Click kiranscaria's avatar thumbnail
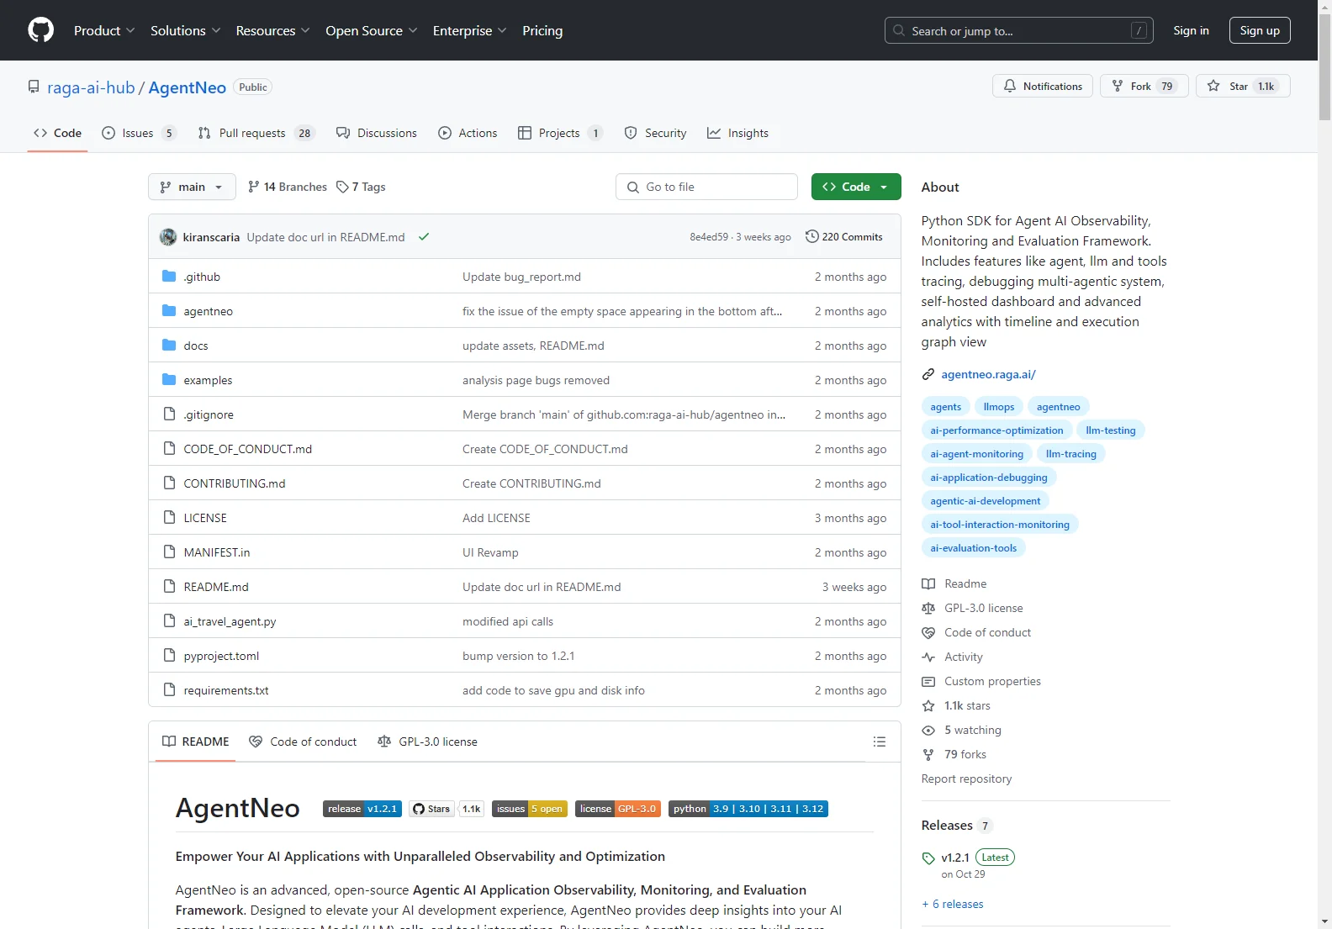Viewport: 1332px width, 929px height. pyautogui.click(x=168, y=237)
